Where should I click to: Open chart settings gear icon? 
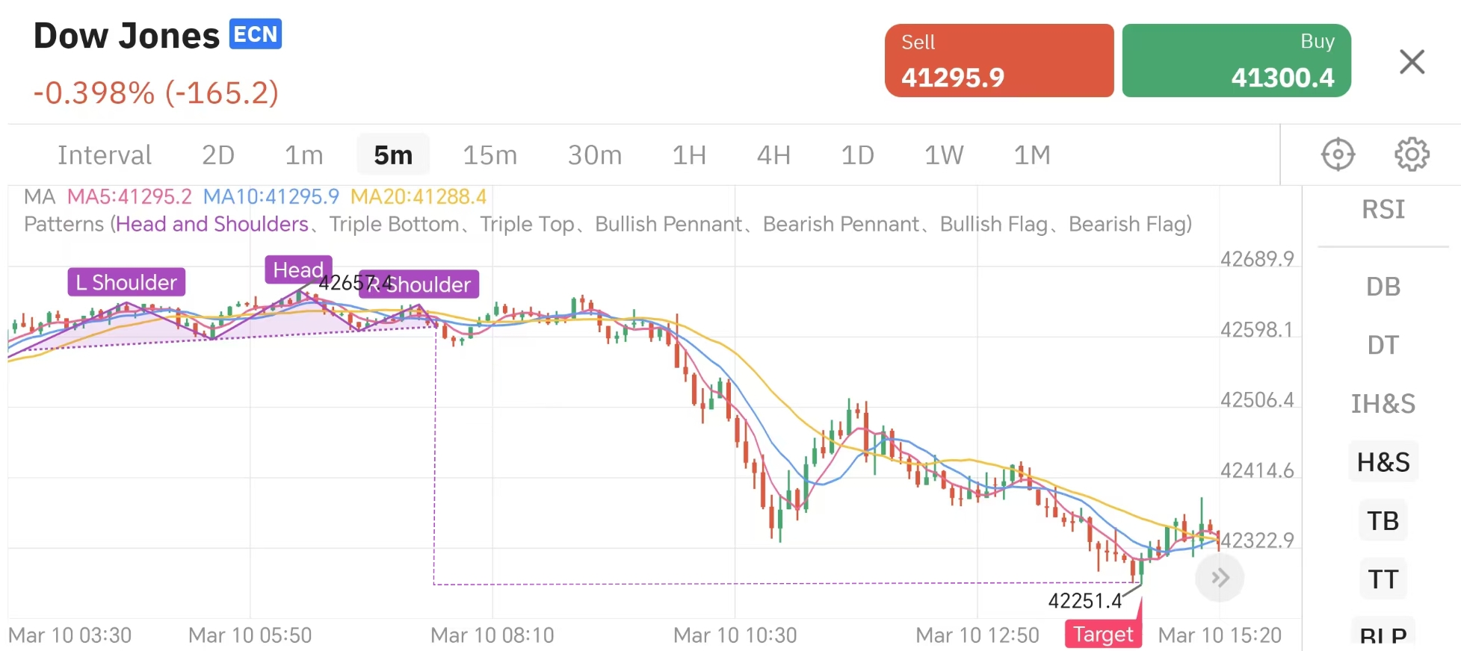point(1411,155)
